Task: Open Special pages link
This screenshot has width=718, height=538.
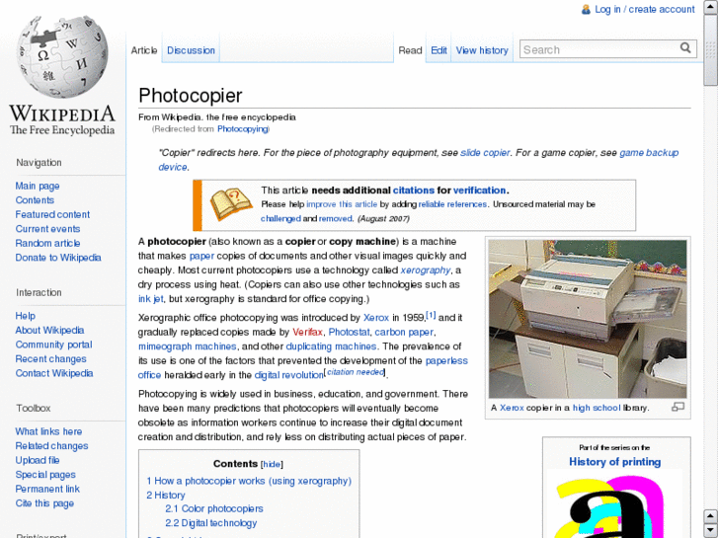Action: coord(45,475)
